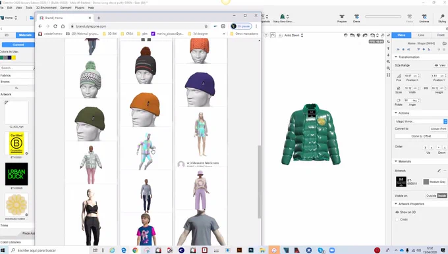Collapse the Transformation section
The width and height of the screenshot is (448, 254).
pyautogui.click(x=396, y=57)
